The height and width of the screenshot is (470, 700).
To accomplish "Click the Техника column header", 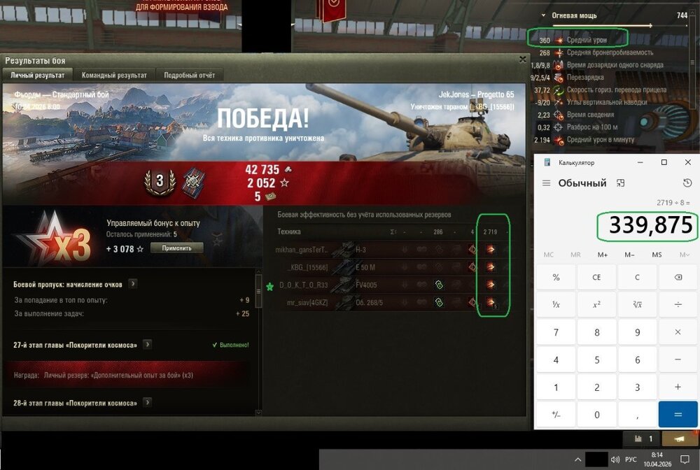I will [289, 232].
